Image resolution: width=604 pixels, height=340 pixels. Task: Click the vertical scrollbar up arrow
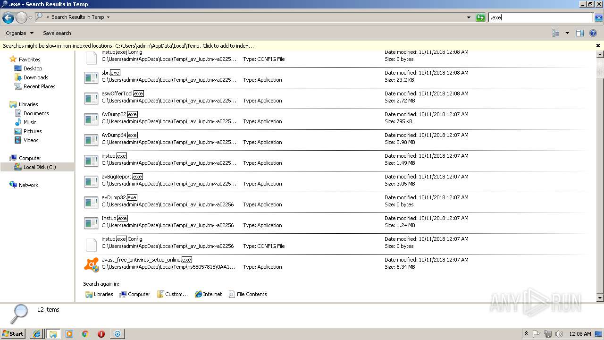(x=600, y=55)
